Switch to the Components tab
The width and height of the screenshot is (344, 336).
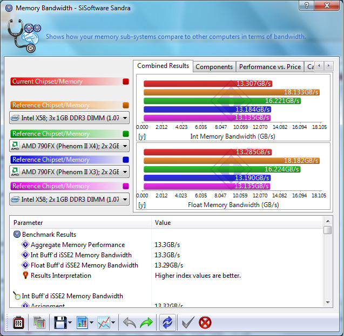(214, 67)
